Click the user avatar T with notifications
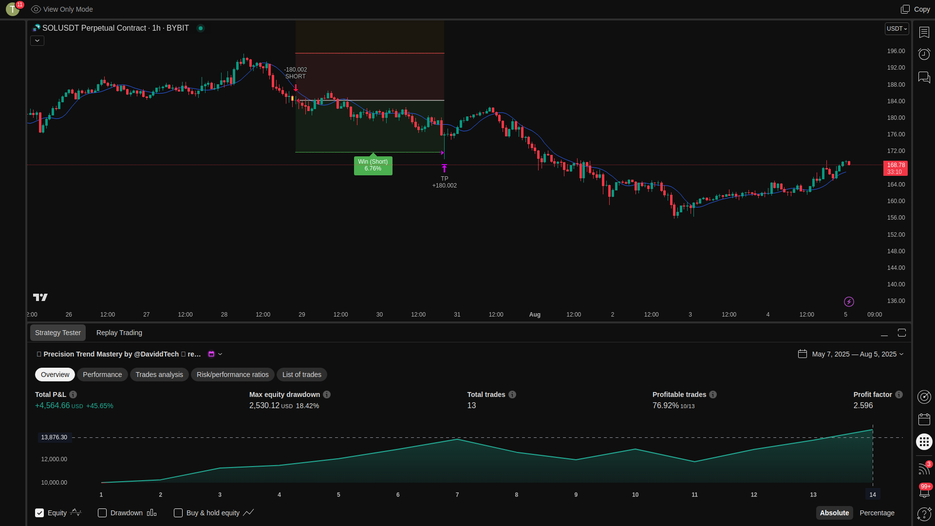The image size is (935, 526). click(13, 9)
